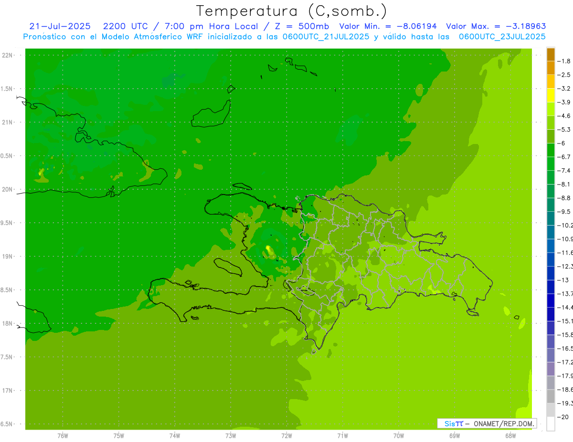Click the "-15.1" legend value
Screen dimensions: 573x442
point(565,321)
